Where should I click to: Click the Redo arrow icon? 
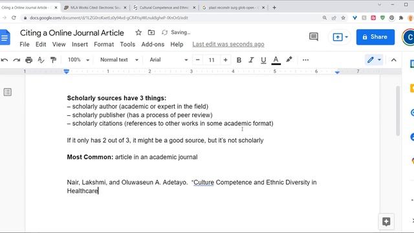point(17,60)
